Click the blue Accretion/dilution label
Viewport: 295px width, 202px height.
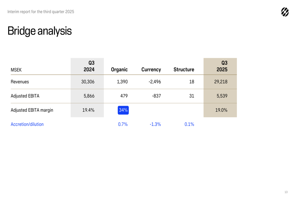[x=27, y=124]
